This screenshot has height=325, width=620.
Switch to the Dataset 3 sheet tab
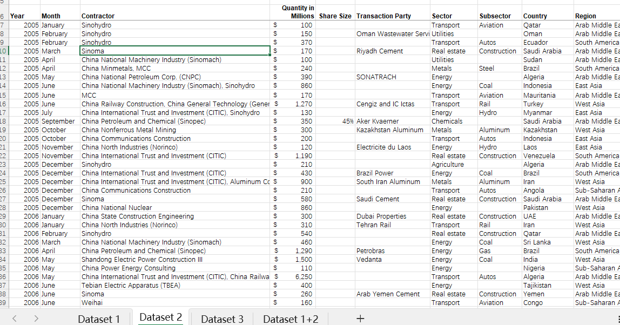coord(222,319)
